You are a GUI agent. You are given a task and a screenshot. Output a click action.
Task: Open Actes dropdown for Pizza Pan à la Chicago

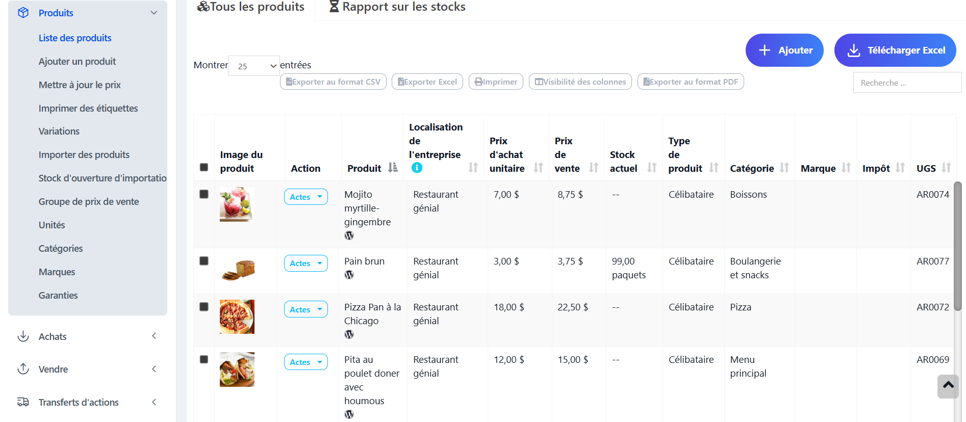(x=306, y=309)
